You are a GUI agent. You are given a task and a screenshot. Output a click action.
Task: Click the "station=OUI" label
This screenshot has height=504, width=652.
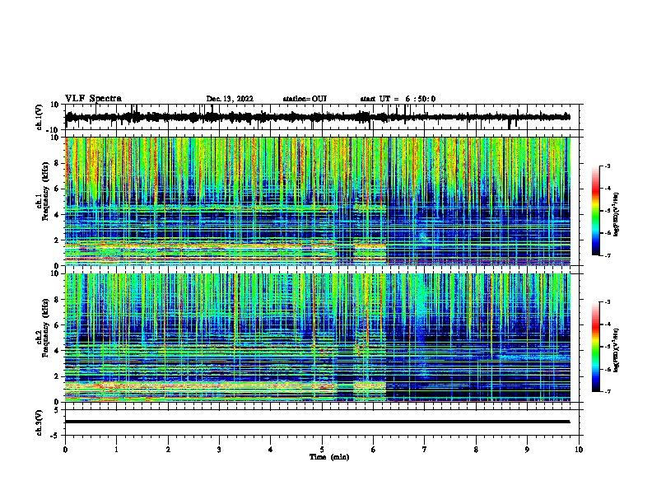pyautogui.click(x=305, y=99)
